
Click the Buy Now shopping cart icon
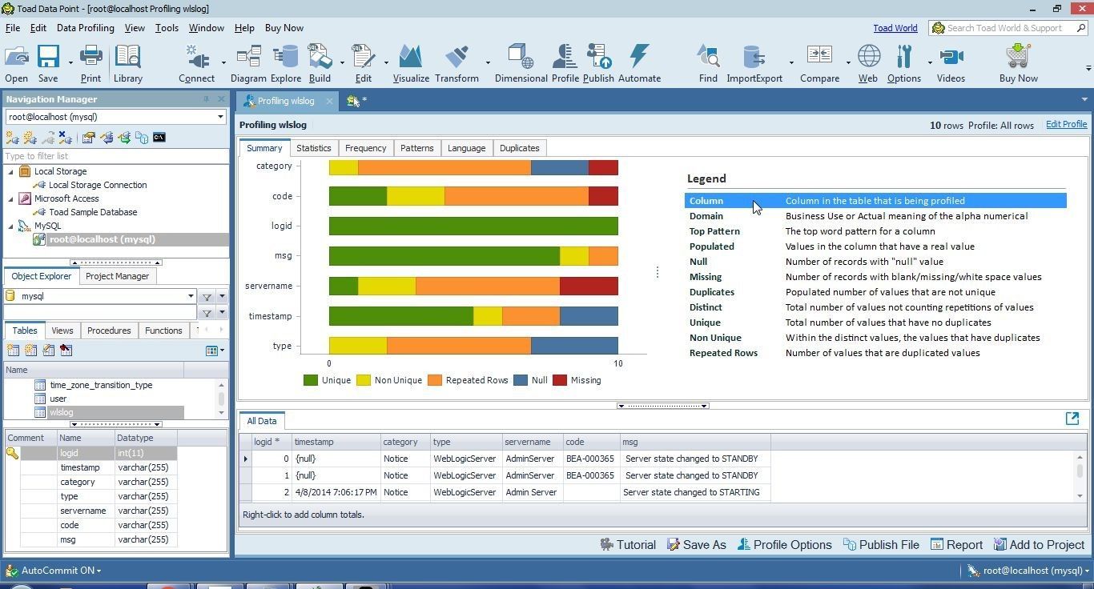point(1018,63)
